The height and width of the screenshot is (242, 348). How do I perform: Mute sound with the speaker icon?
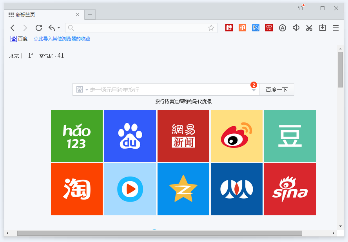pyautogui.click(x=296, y=28)
